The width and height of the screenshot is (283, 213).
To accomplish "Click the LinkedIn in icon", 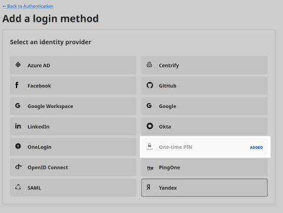I will click(x=18, y=126).
